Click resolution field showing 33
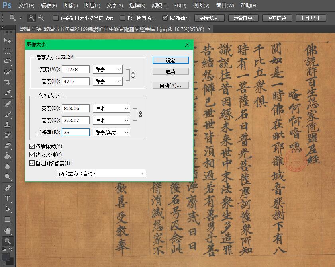Screen dimensions: 335x267 76,132
